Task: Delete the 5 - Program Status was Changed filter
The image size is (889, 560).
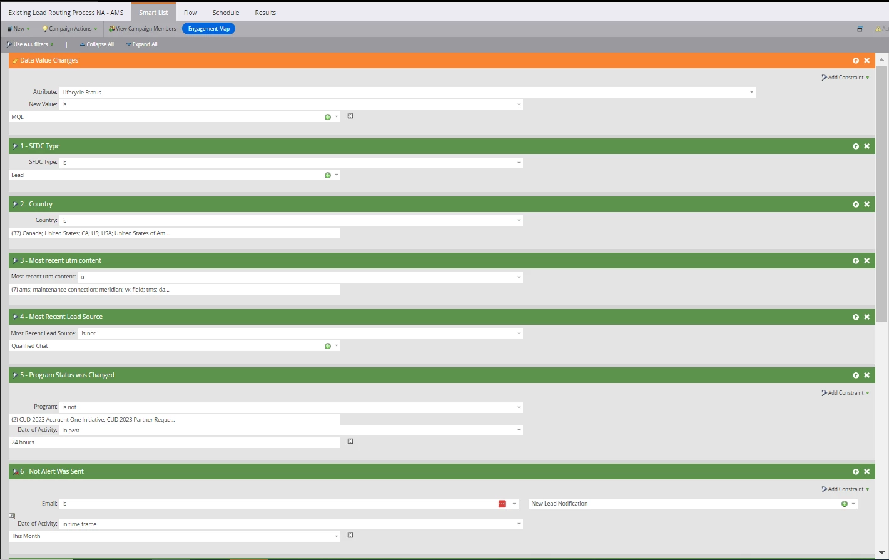Action: pos(866,375)
